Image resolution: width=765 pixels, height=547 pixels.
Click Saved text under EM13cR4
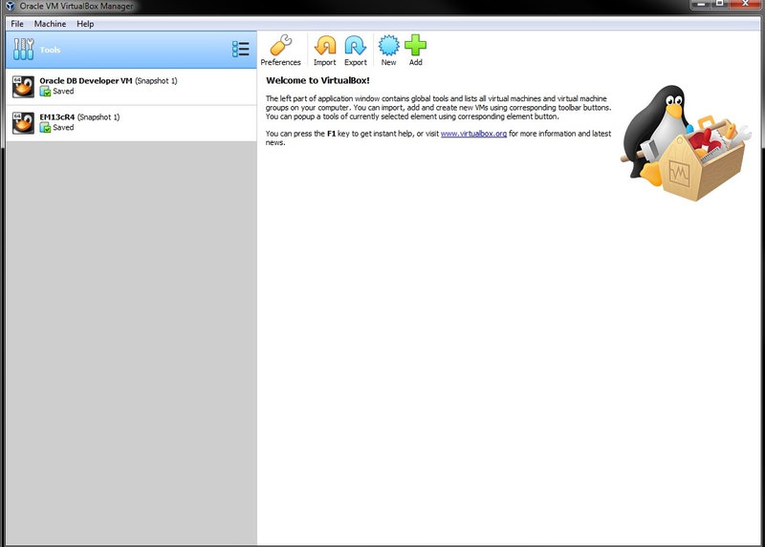pyautogui.click(x=63, y=128)
